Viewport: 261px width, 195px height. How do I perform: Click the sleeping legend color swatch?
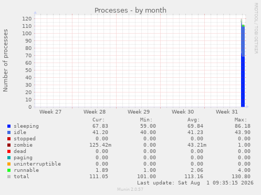9,126
